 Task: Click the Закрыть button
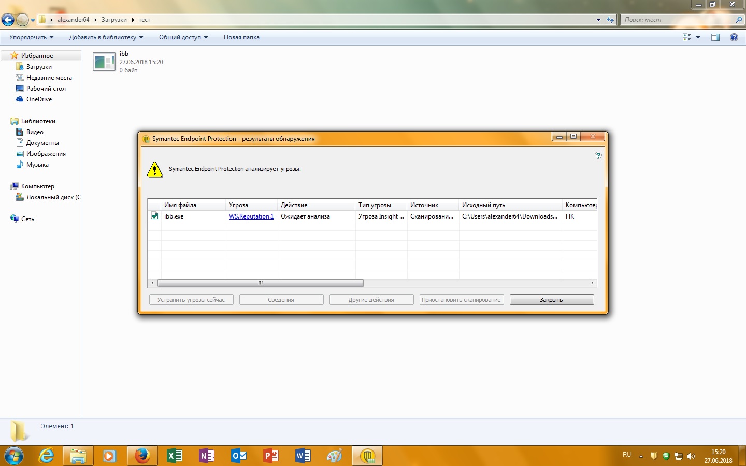point(552,300)
